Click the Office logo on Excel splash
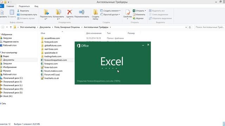 (78, 46)
